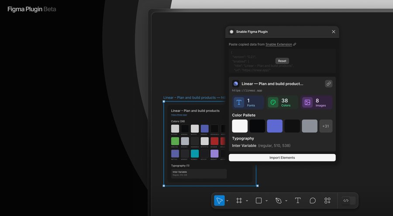
Task: Pick the blue-violet swatch in Color Pallete
Action: point(275,126)
